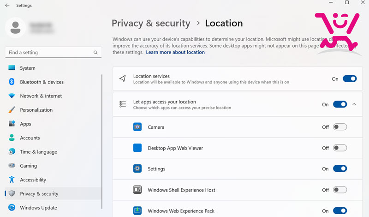Disable location for Windows Web Experience Pack
Viewport: 369px width, 217px height.
click(x=340, y=211)
